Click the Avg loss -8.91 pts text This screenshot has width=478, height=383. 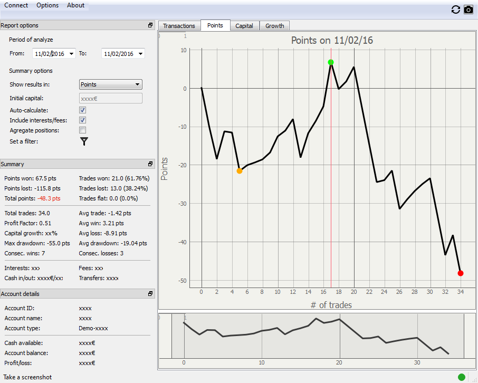103,233
